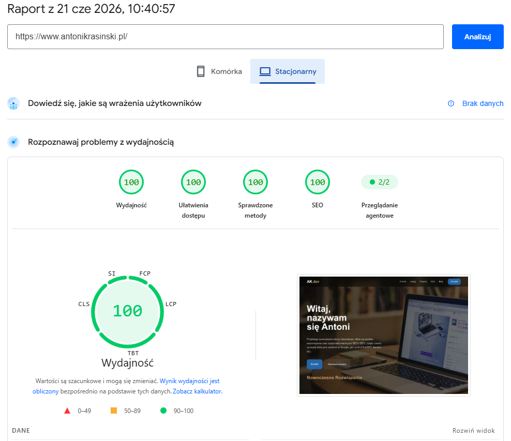Click the Dowiedz się, jakie są wrażenia heading

(115, 103)
